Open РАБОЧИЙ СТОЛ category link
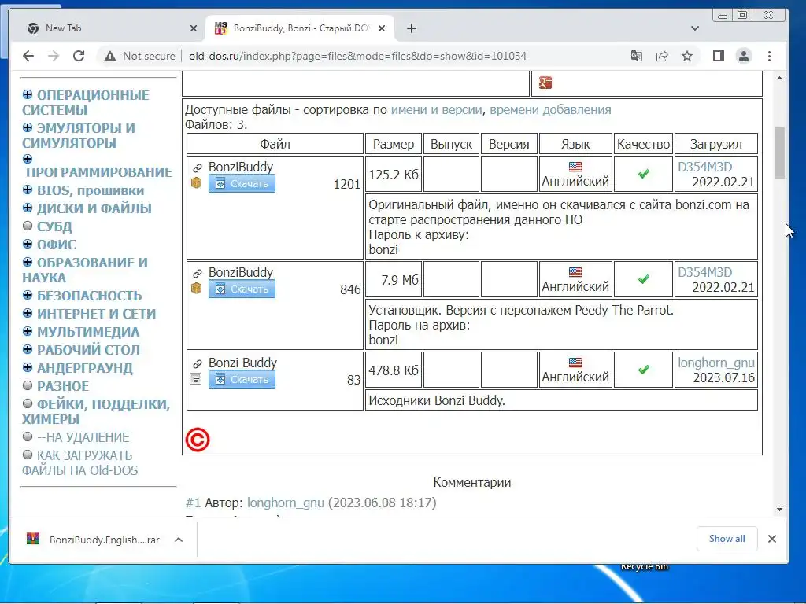 point(88,350)
